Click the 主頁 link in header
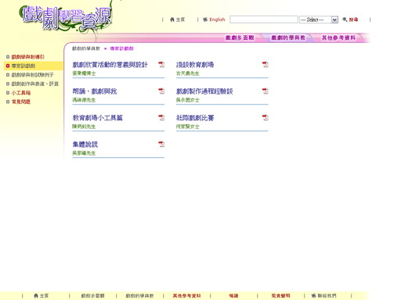Screen dimensions: 401x300 pyautogui.click(x=180, y=20)
